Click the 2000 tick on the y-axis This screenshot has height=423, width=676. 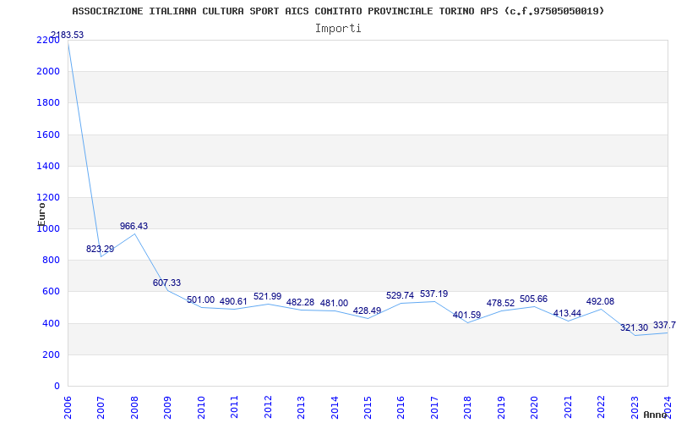click(x=48, y=71)
